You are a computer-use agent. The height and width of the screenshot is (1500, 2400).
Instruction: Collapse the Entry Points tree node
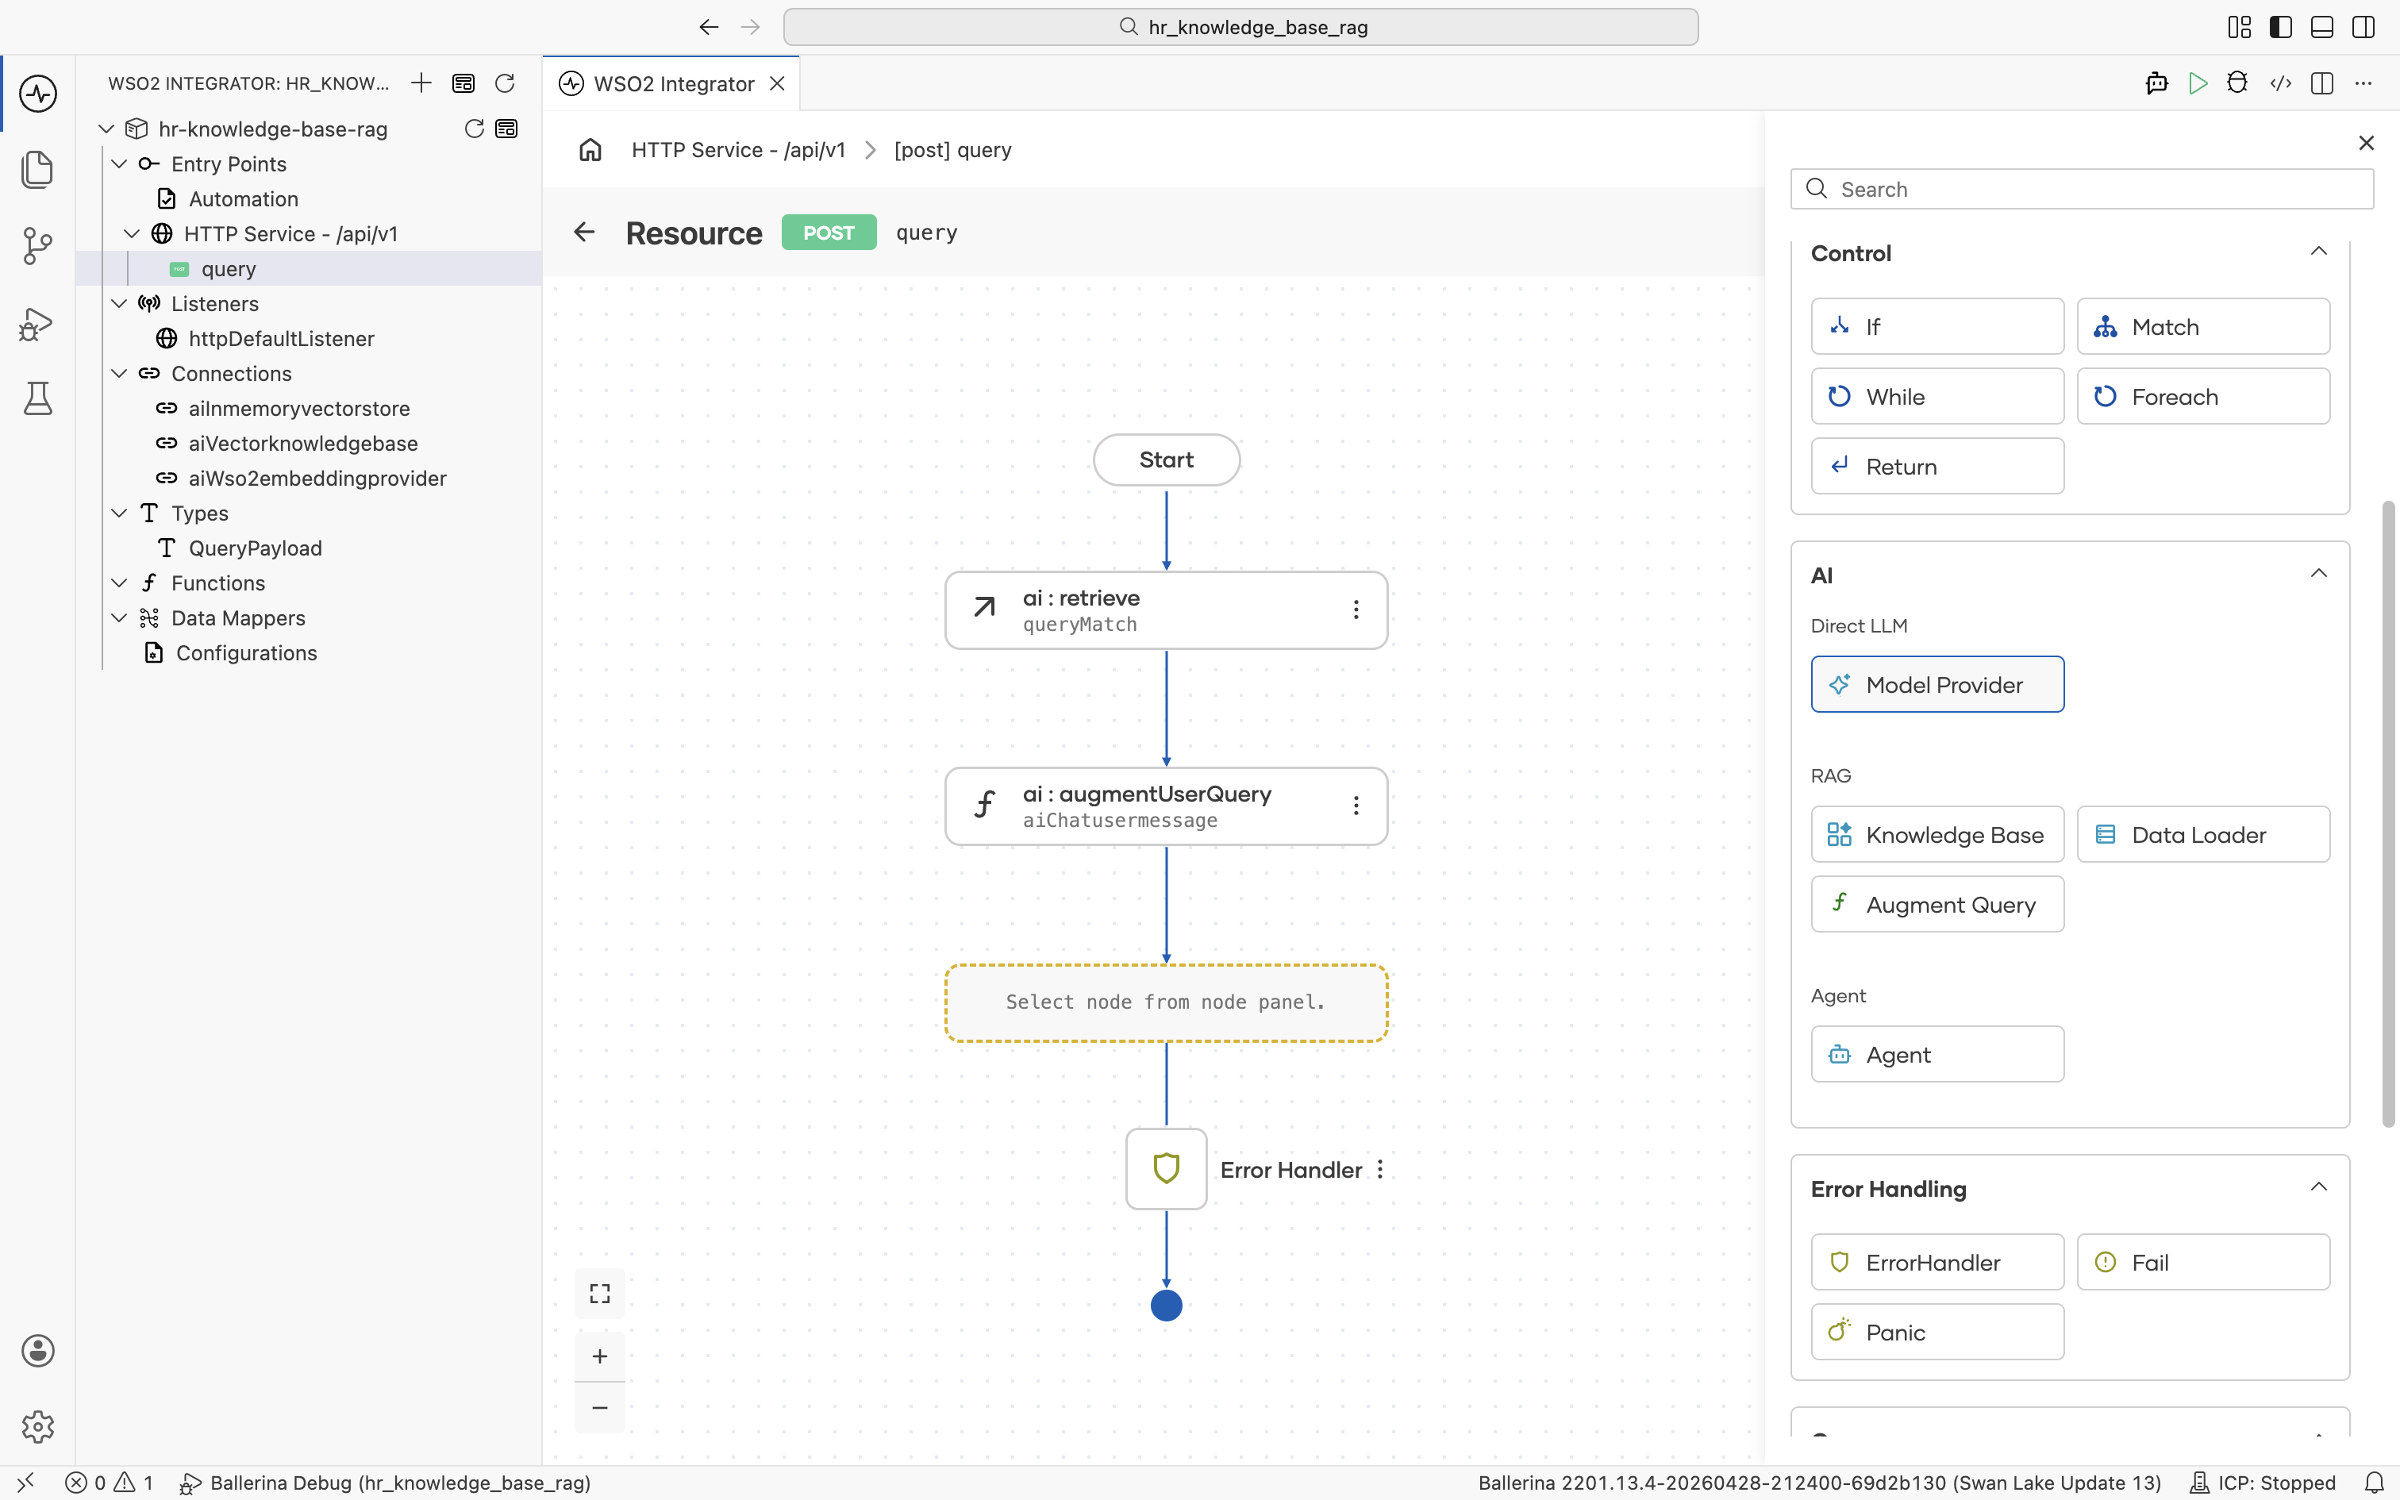point(119,163)
